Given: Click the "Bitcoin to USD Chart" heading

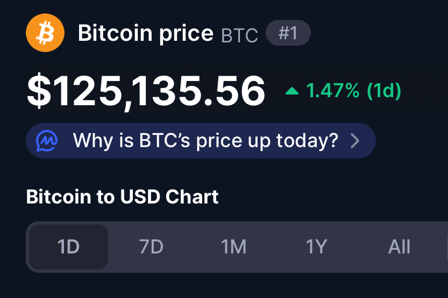Looking at the screenshot, I should click(122, 197).
